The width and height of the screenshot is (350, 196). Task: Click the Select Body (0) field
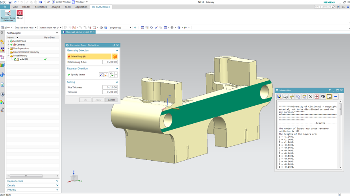tap(89, 57)
